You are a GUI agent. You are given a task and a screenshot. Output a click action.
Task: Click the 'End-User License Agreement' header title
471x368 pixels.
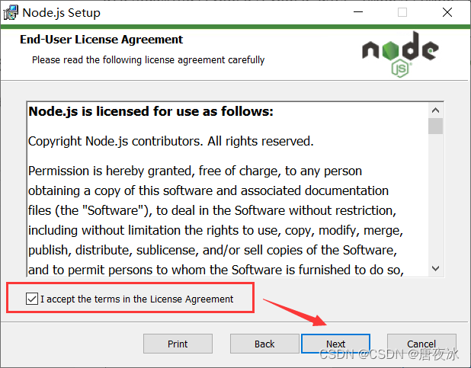101,40
